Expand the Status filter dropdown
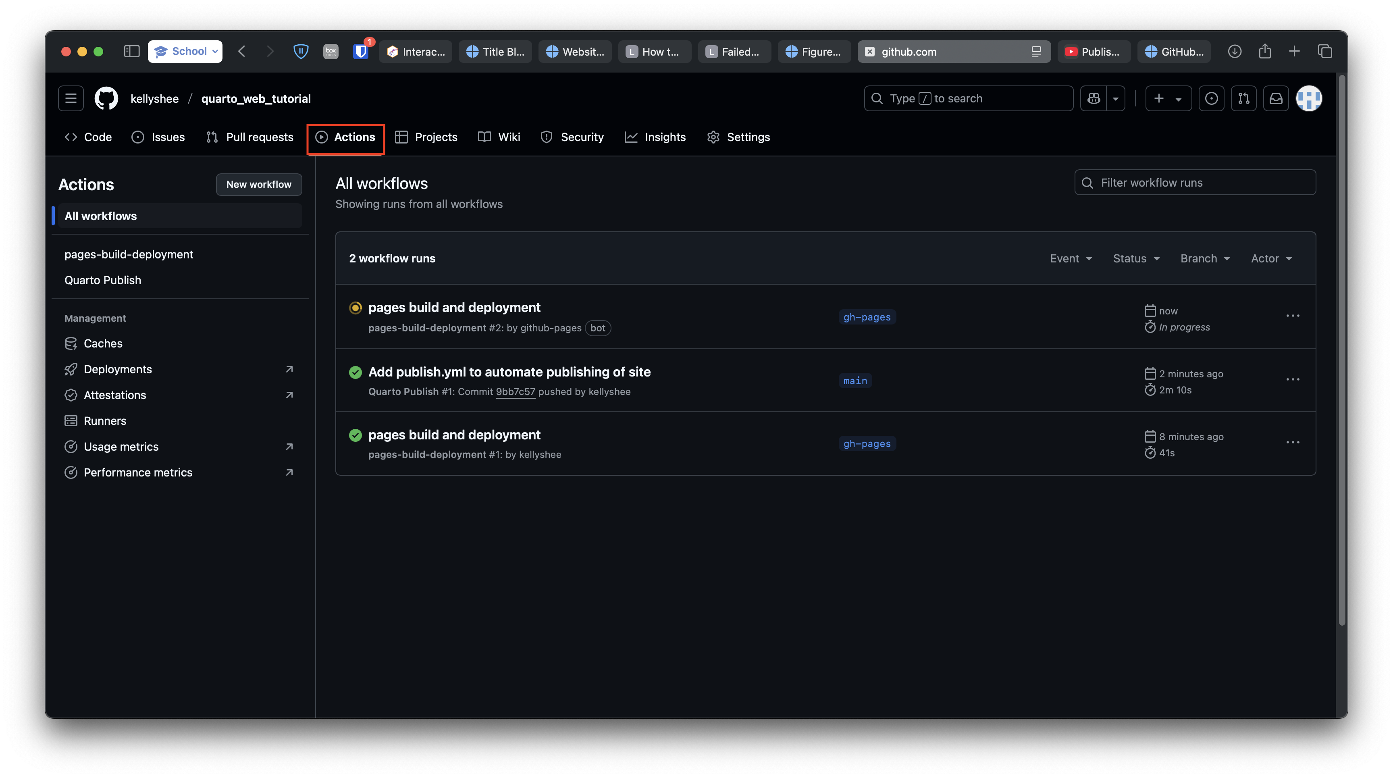Viewport: 1393px width, 778px height. click(x=1136, y=258)
